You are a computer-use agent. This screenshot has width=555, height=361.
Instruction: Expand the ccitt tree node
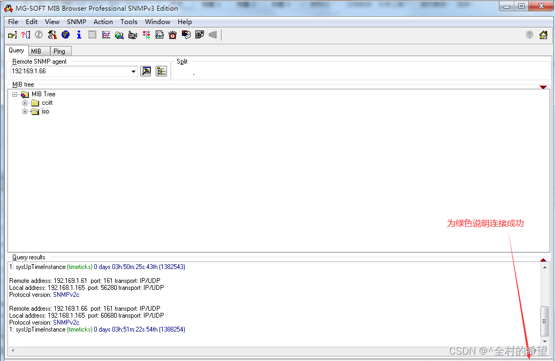click(25, 103)
